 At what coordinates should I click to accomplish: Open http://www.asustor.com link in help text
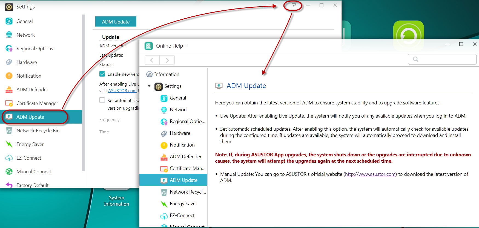pos(370,174)
